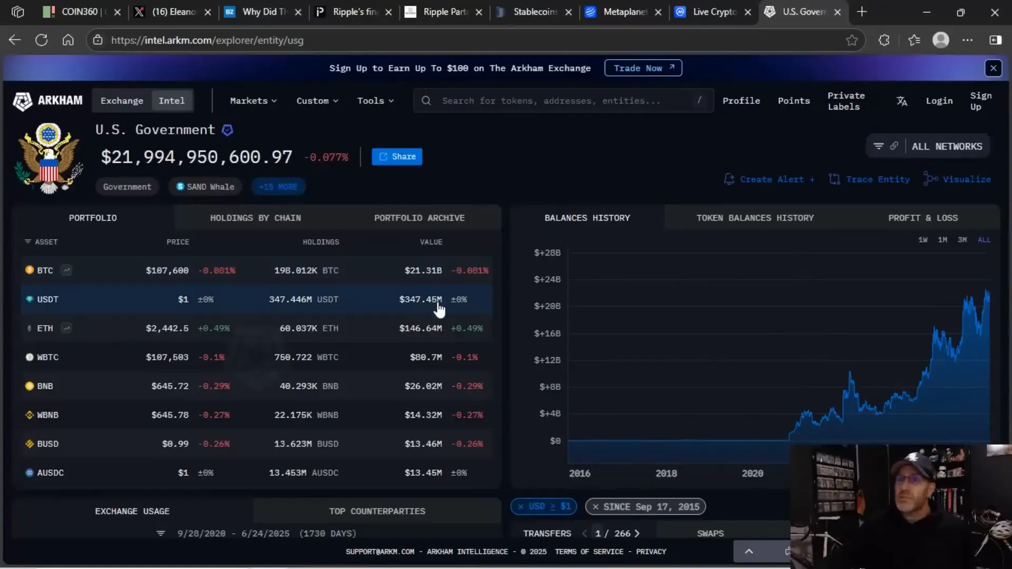Open browser settings ellipsis menu

pyautogui.click(x=968, y=40)
